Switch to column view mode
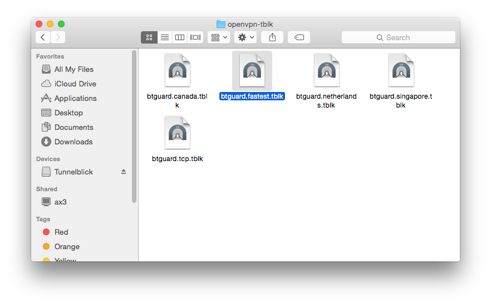This screenshot has width=491, height=306. click(180, 37)
